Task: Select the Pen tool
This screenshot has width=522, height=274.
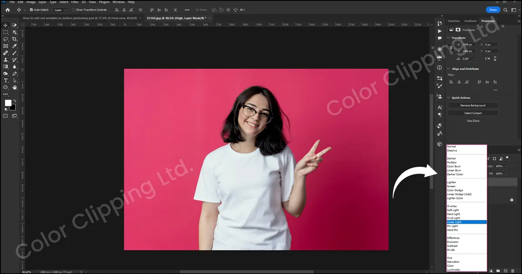Action: 15,74
